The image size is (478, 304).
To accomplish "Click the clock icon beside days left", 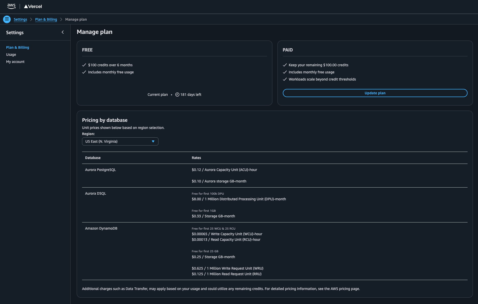I will pyautogui.click(x=177, y=95).
